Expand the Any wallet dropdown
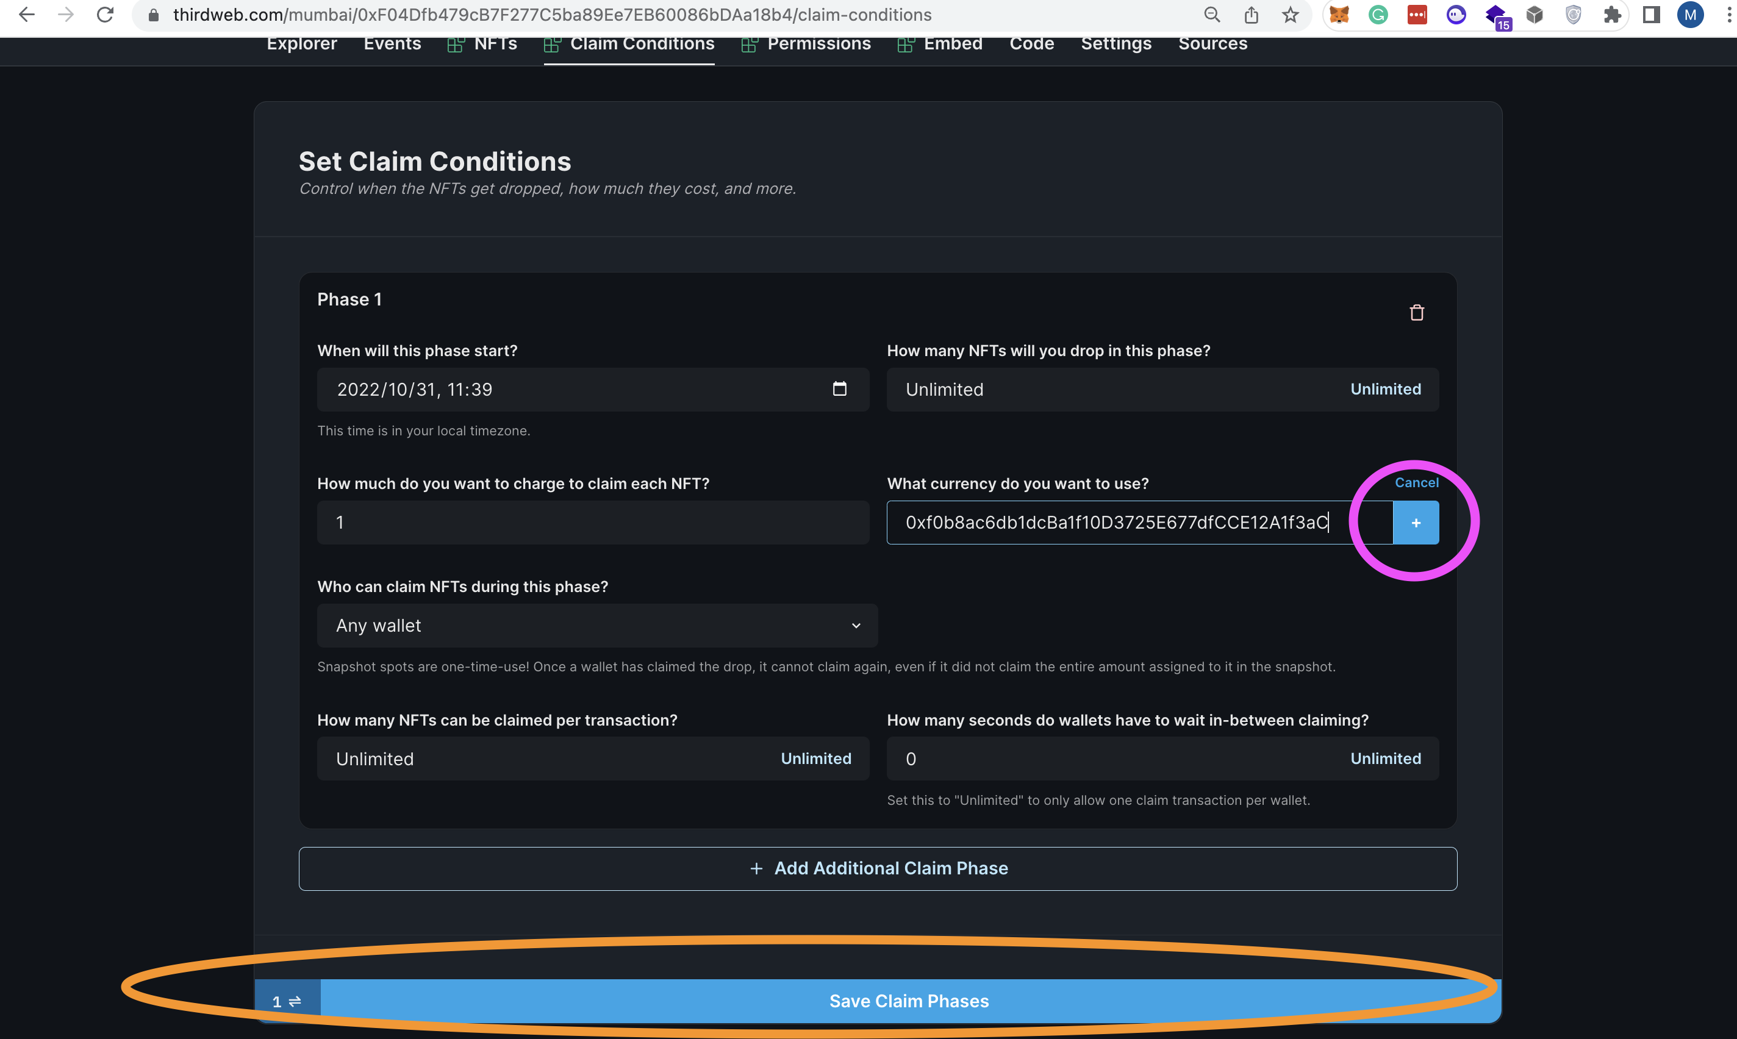This screenshot has width=1737, height=1039. click(596, 625)
